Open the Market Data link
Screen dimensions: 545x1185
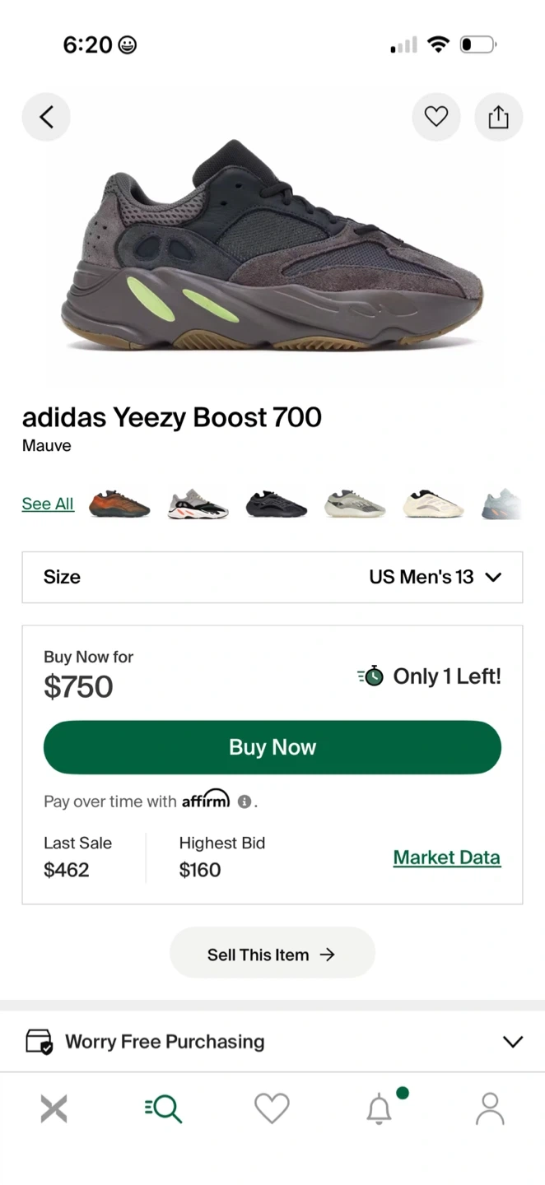point(446,857)
